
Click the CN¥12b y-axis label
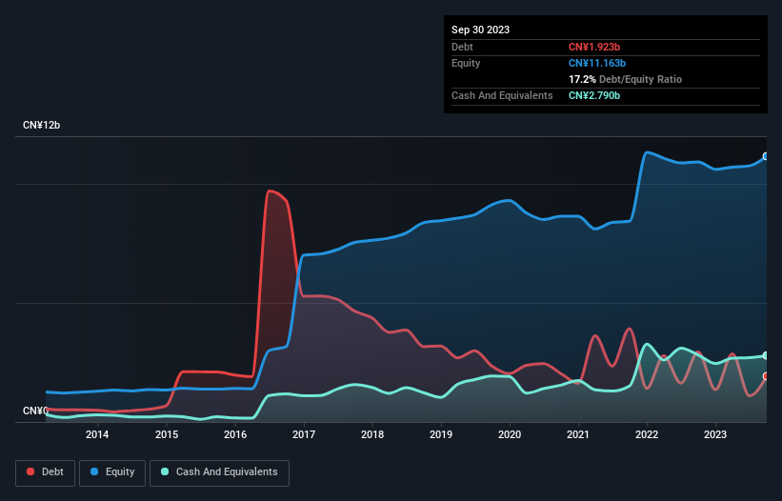coord(41,125)
